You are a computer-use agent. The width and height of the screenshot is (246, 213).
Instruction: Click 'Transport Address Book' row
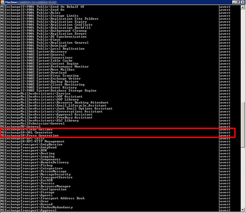[x=115, y=198]
